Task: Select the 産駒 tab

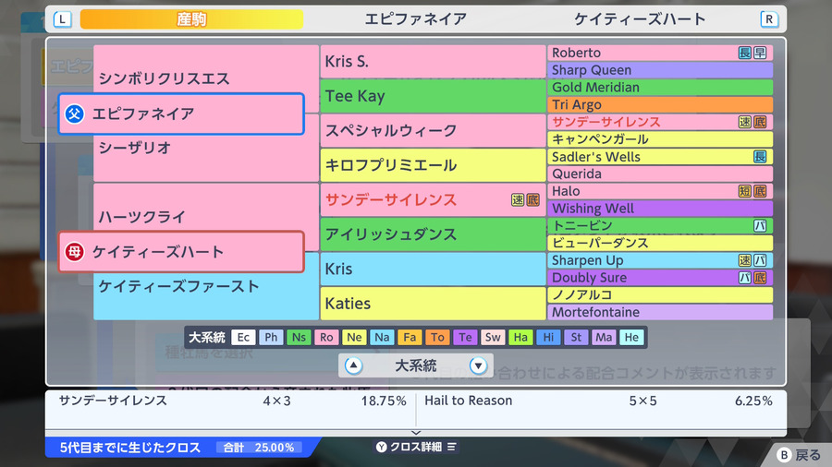Action: coord(191,19)
